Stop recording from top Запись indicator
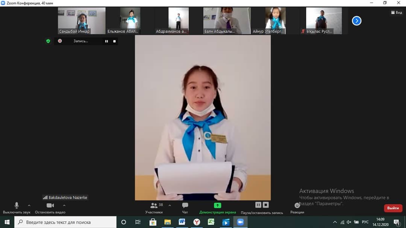Screen dimensions: 406x228 tap(114, 41)
